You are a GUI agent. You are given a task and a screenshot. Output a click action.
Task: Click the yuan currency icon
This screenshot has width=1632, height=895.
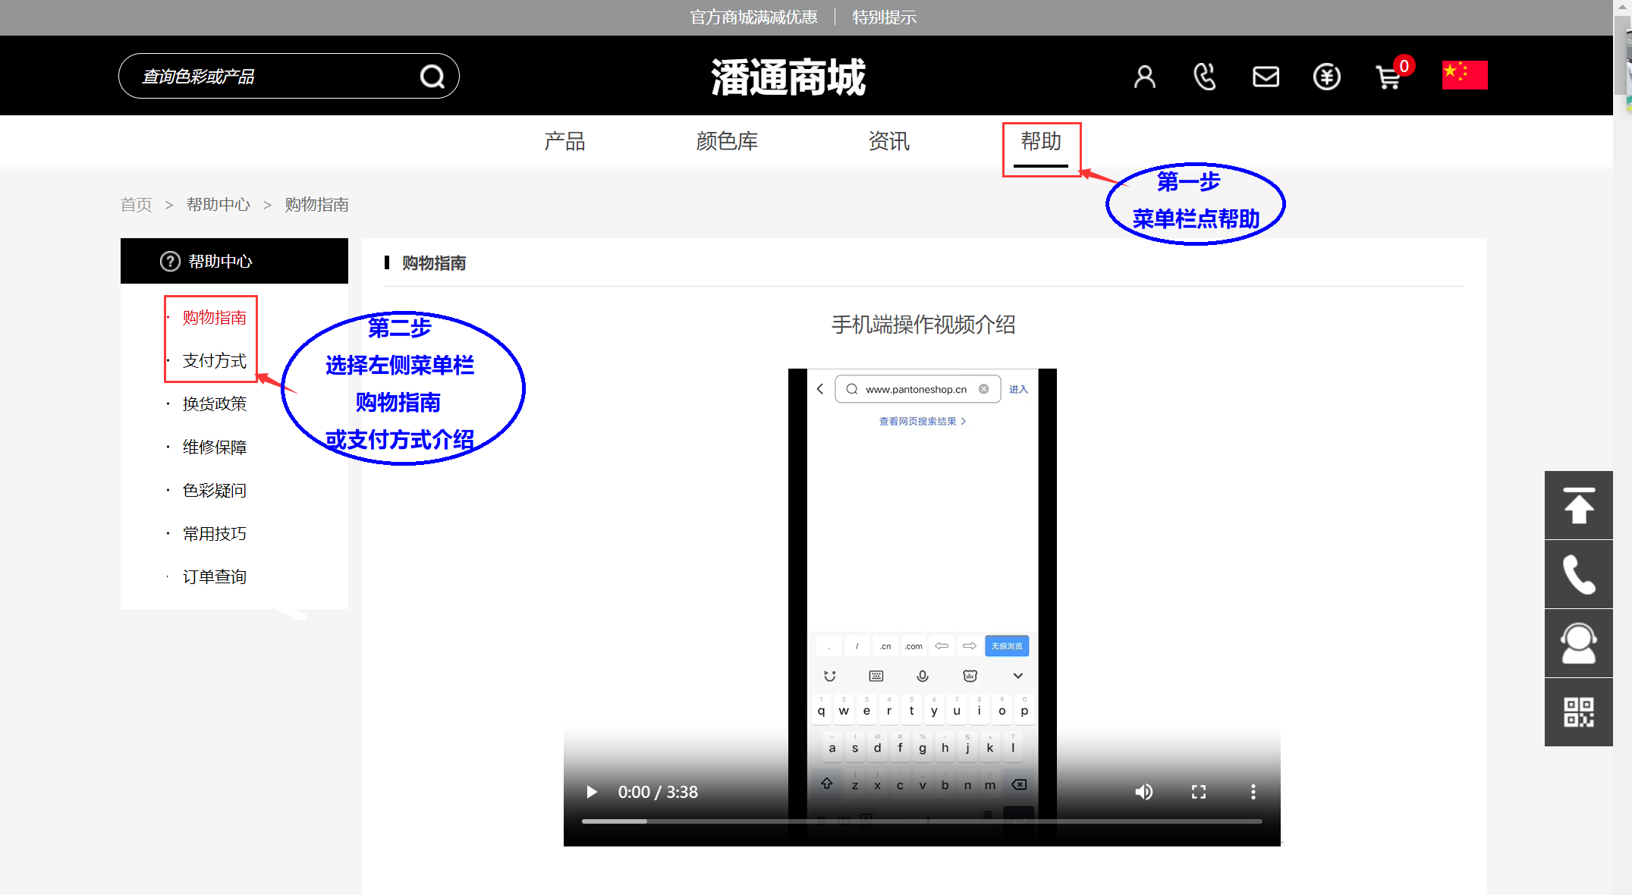pos(1326,77)
